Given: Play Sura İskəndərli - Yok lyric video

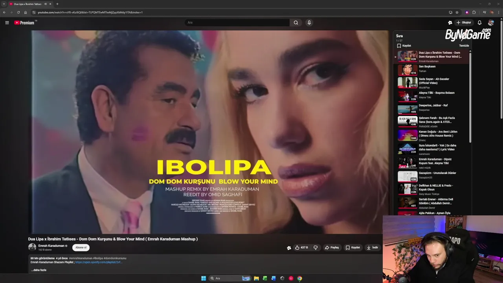Looking at the screenshot, I should point(432,149).
